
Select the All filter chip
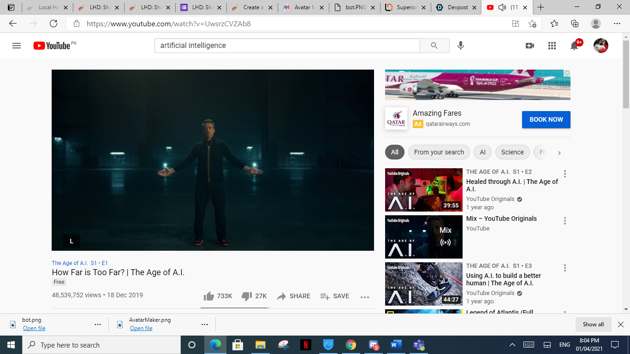(x=395, y=152)
